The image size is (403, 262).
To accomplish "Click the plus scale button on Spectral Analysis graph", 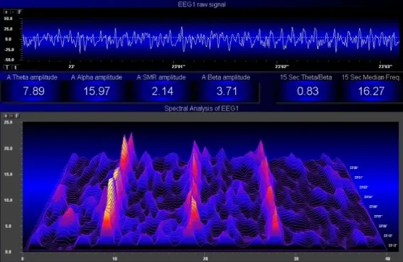I will pos(6,116).
